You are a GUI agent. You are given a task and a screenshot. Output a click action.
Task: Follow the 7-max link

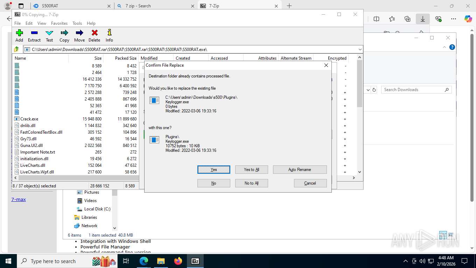pos(19,200)
